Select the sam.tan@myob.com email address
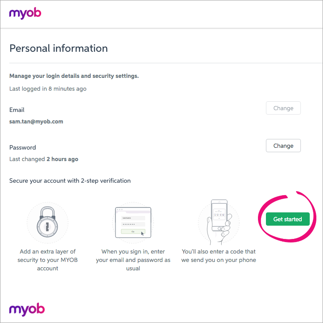Screen dimensions: 323x323 36,122
